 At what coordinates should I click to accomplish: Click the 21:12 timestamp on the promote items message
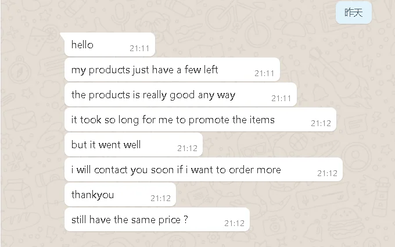pyautogui.click(x=321, y=123)
